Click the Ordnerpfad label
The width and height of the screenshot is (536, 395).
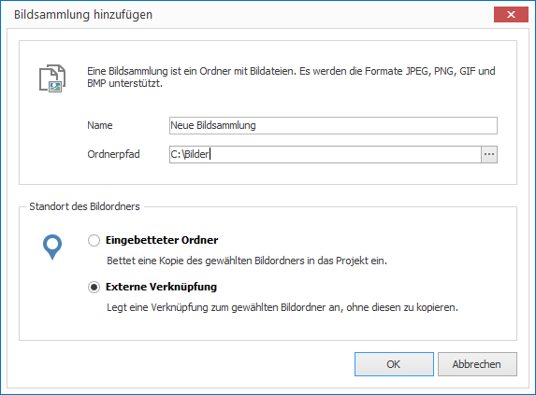click(113, 154)
